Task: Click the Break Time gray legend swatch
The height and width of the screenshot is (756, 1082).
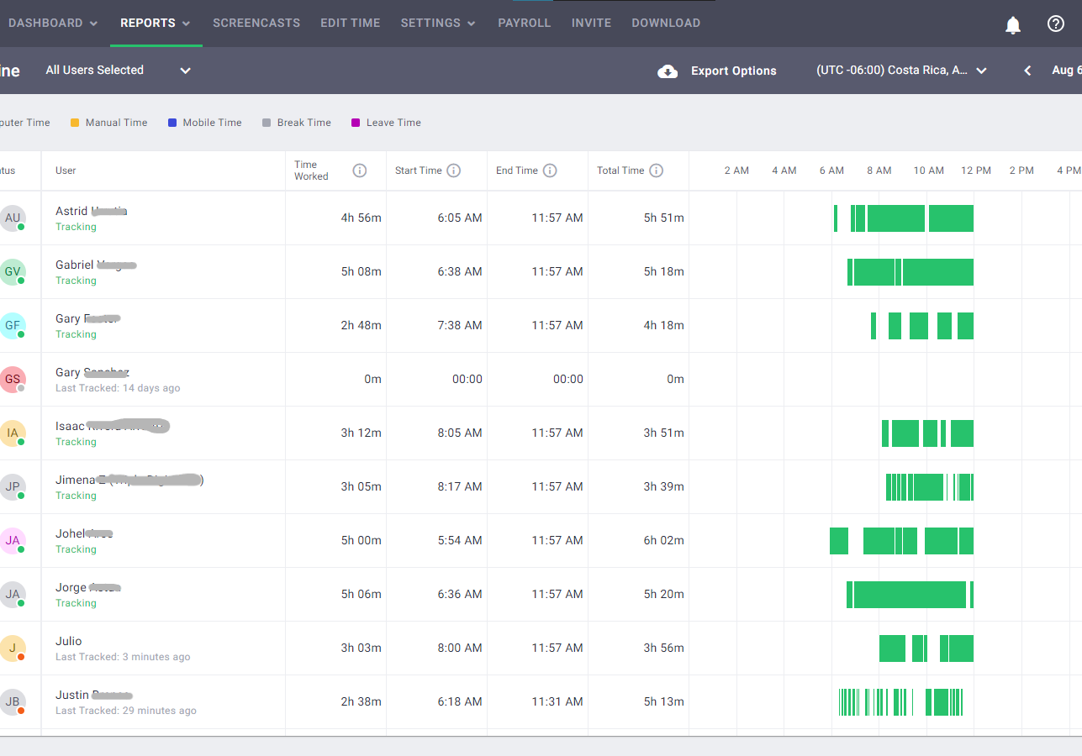Action: point(267,123)
